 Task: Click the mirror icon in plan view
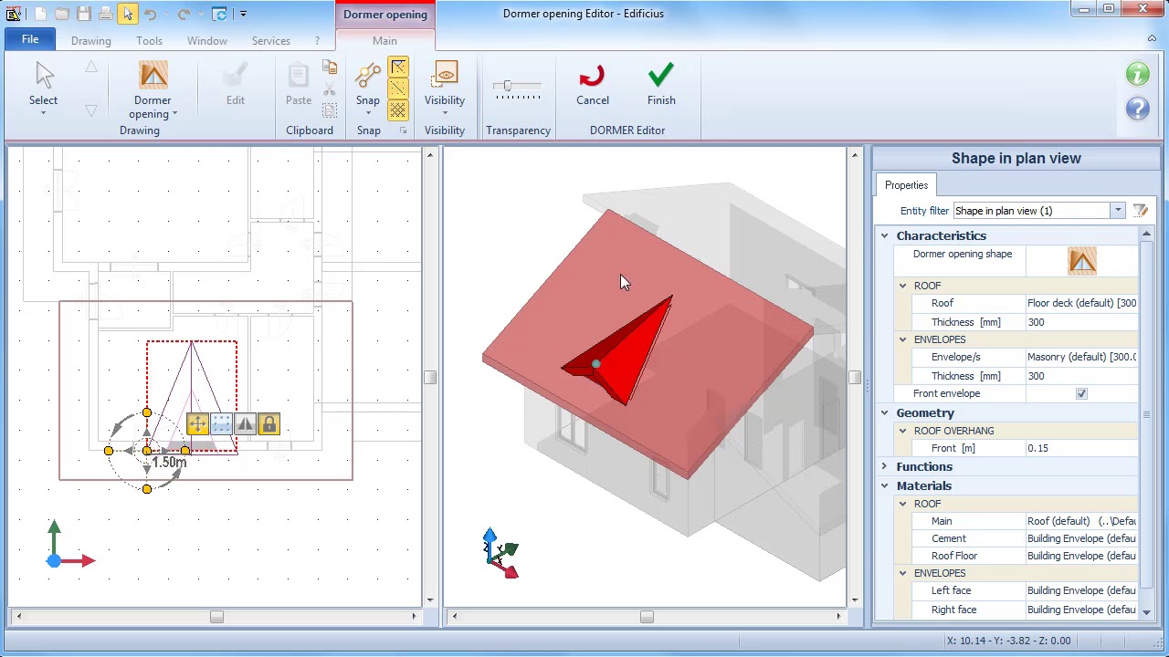click(x=245, y=424)
